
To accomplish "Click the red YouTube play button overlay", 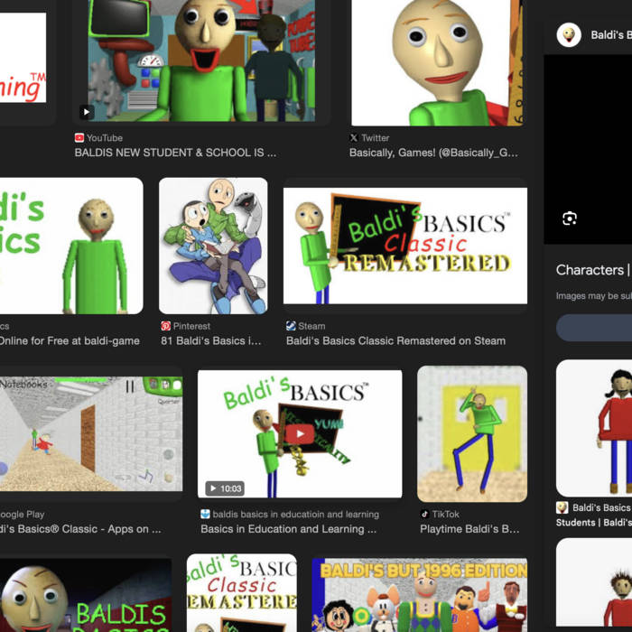I will tap(299, 435).
